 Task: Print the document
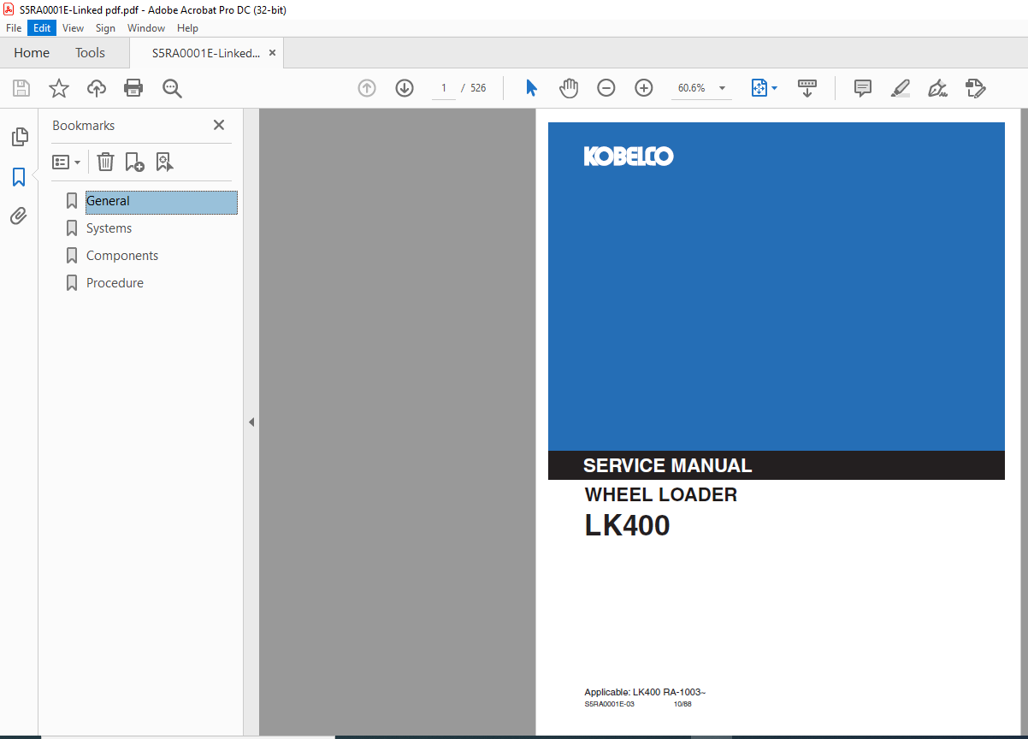click(133, 88)
